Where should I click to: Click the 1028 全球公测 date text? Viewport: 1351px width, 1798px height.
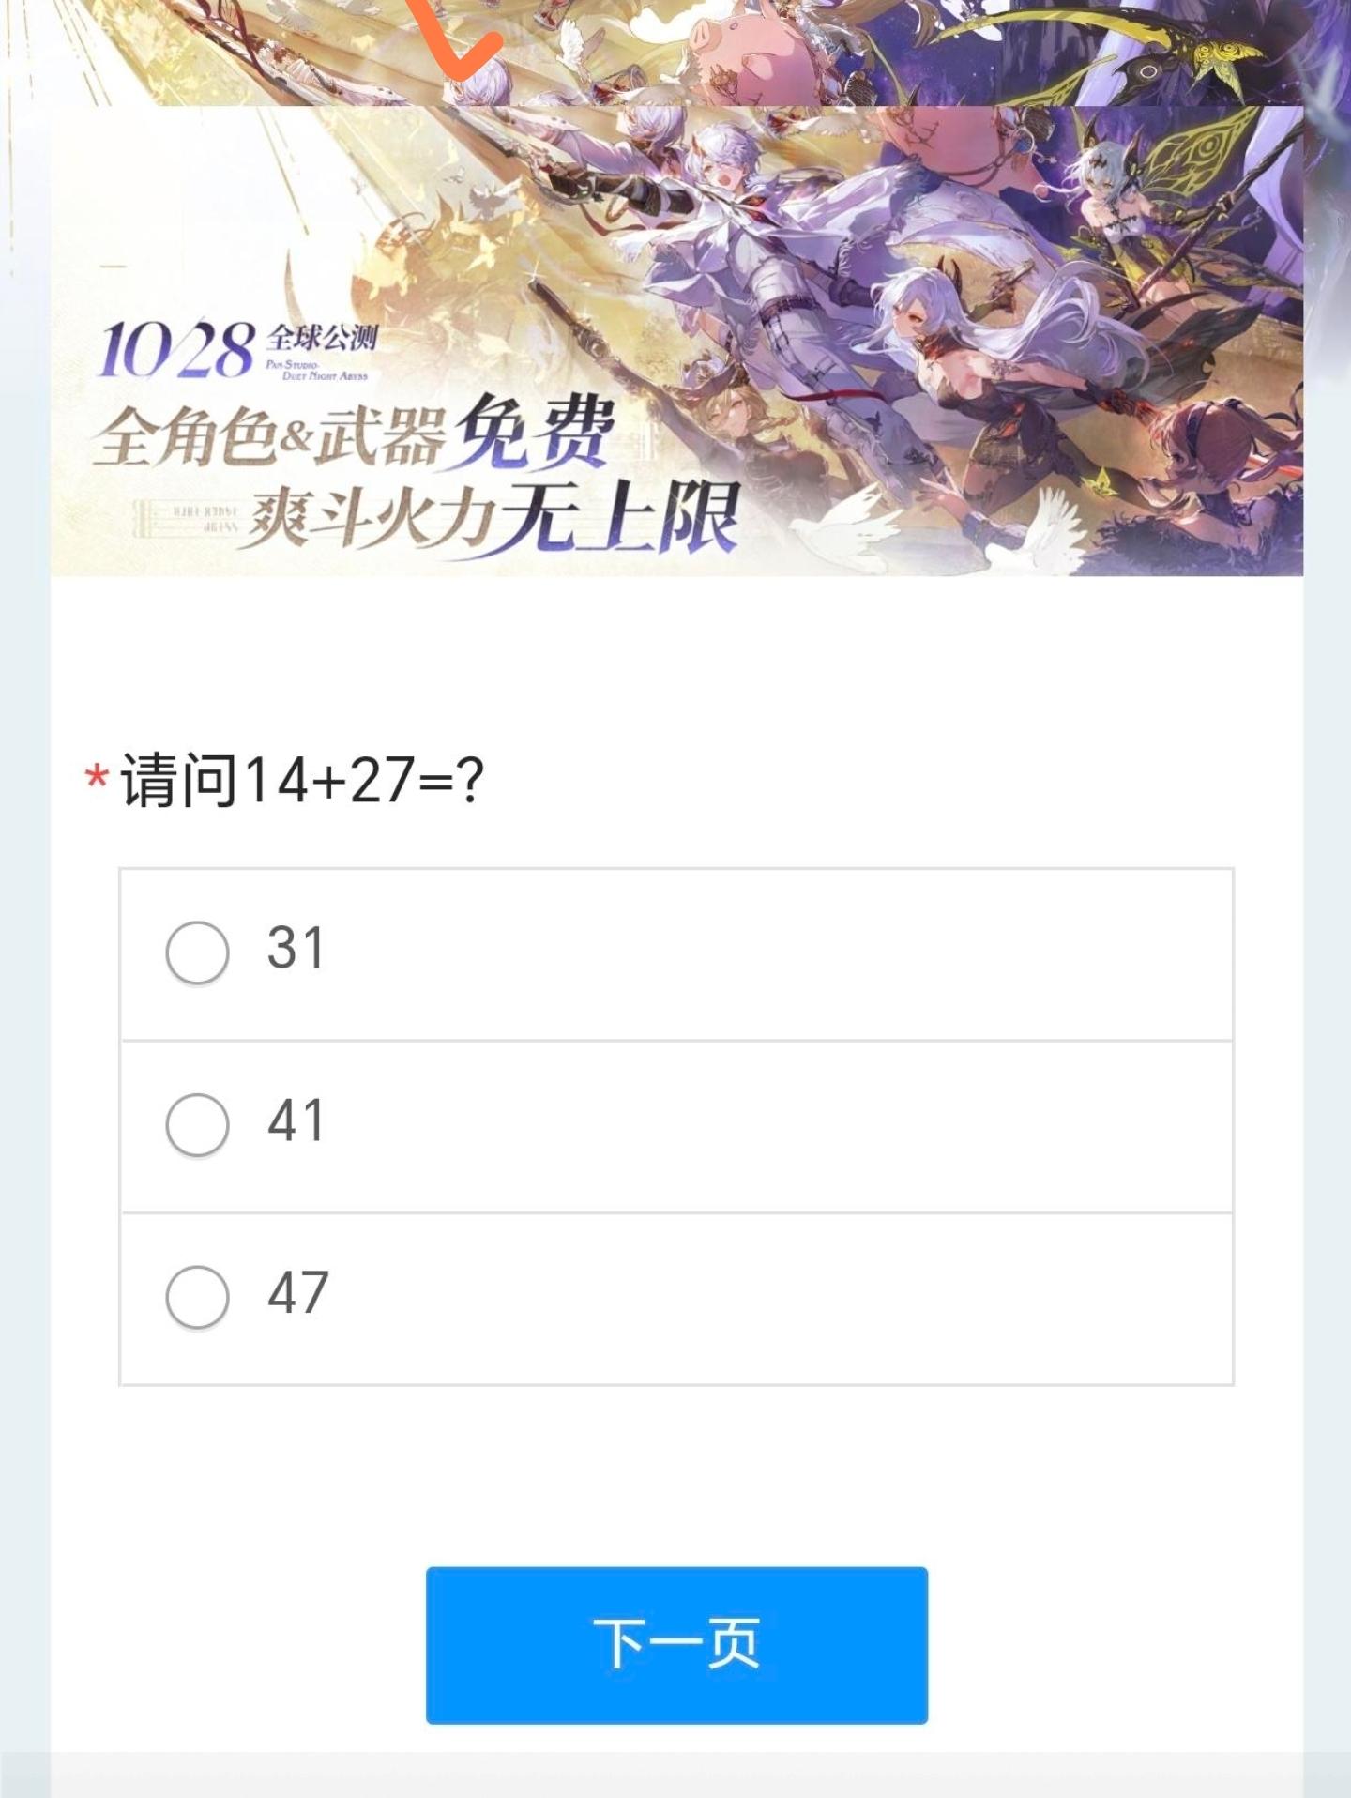[238, 349]
